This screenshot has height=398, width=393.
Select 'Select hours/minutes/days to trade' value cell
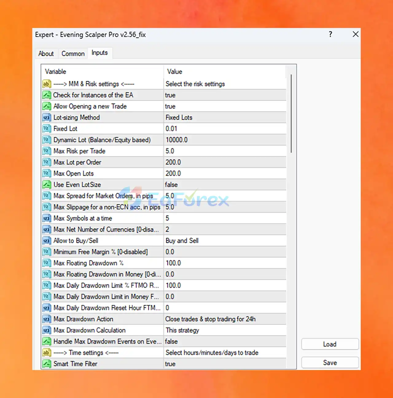[x=225, y=353]
